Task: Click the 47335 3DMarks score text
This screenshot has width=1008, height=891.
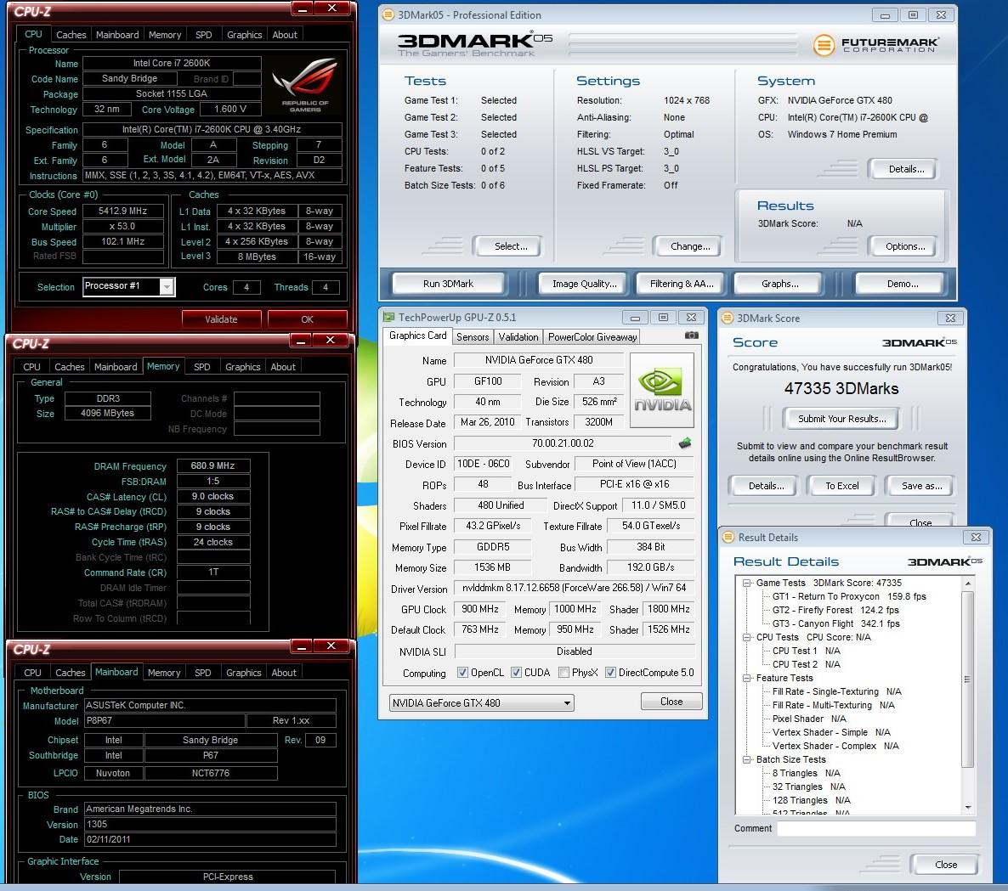Action: click(x=841, y=388)
